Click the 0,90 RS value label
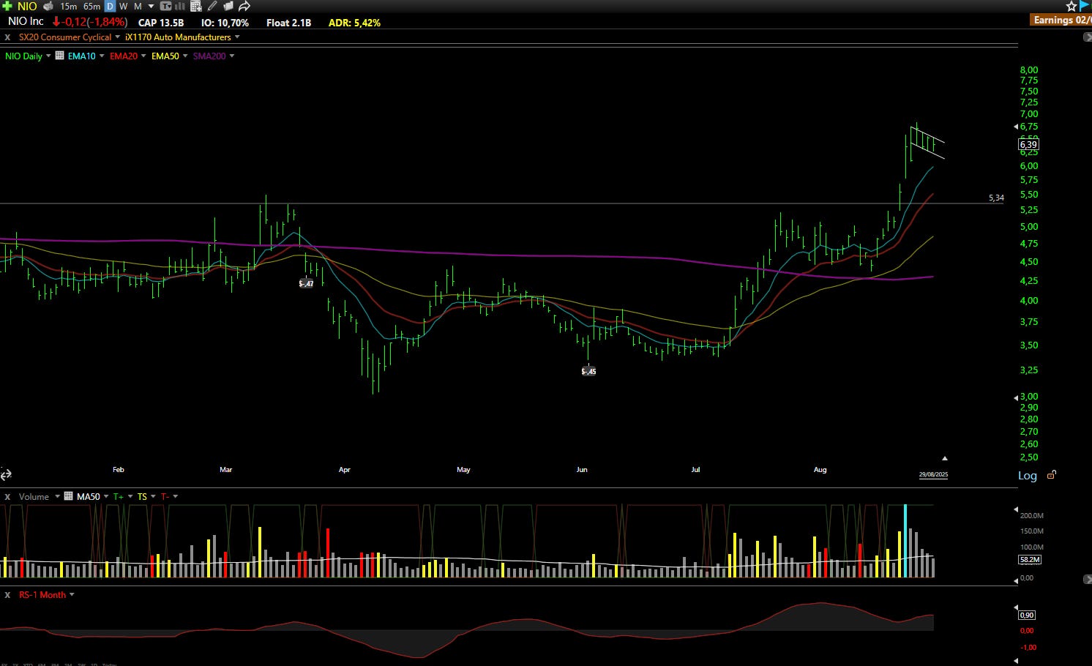 coord(1027,616)
